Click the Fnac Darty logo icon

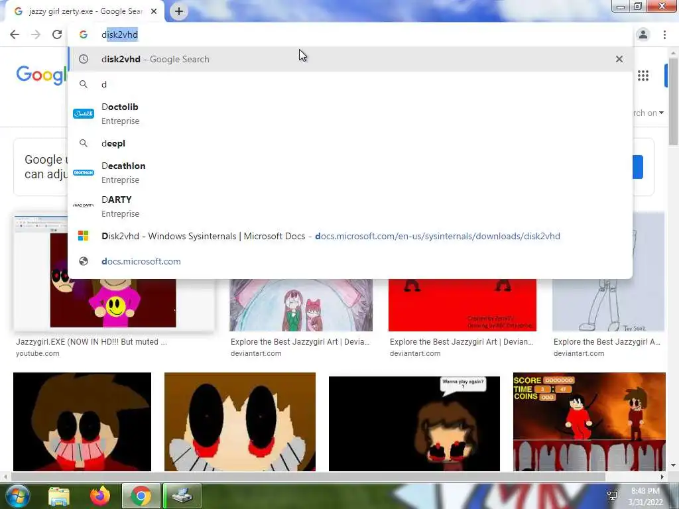pos(84,205)
